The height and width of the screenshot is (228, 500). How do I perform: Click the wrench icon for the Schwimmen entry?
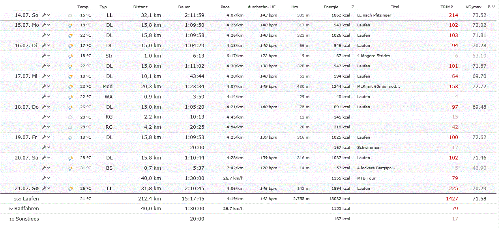tap(45, 147)
